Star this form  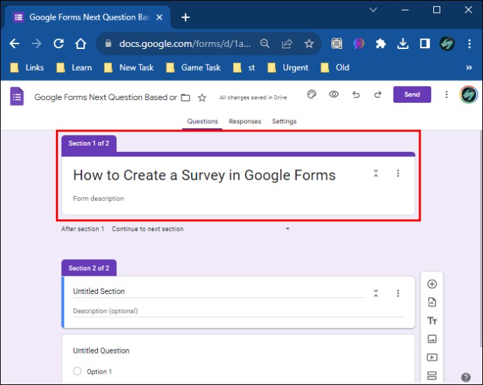pyautogui.click(x=202, y=97)
